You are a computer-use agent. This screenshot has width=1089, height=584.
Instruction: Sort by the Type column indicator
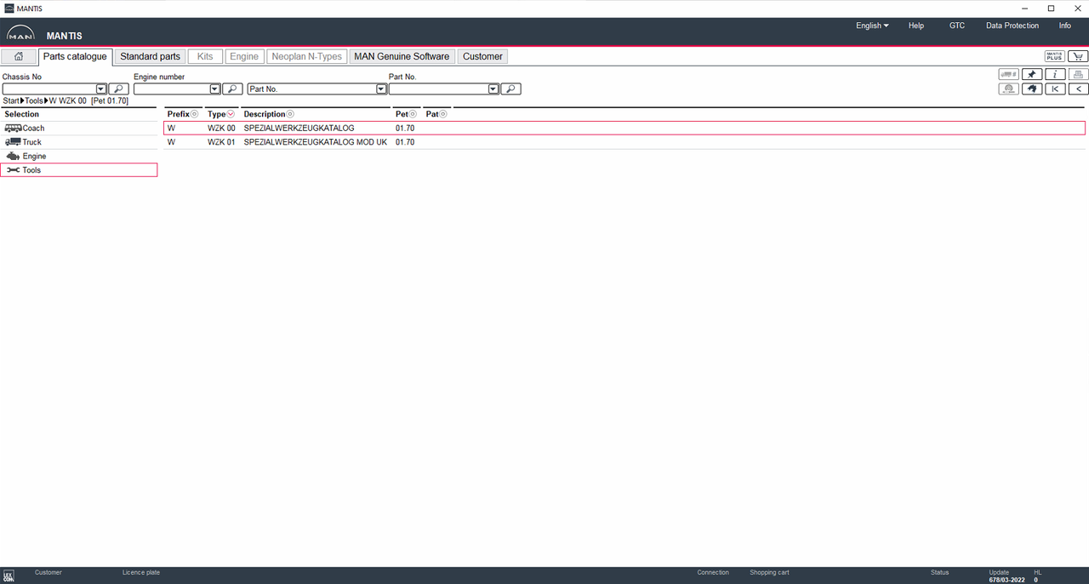pos(231,114)
